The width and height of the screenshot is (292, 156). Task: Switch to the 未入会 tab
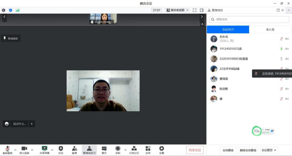coord(270,30)
